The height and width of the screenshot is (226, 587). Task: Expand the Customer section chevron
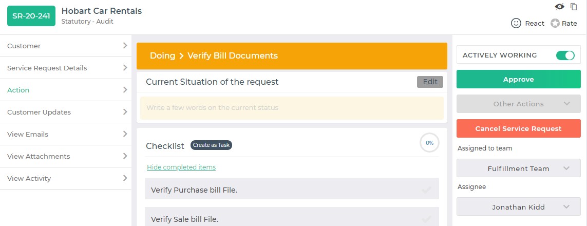125,46
